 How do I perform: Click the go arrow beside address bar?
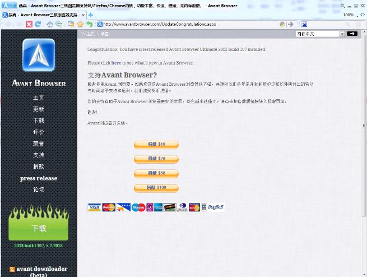[290, 24]
